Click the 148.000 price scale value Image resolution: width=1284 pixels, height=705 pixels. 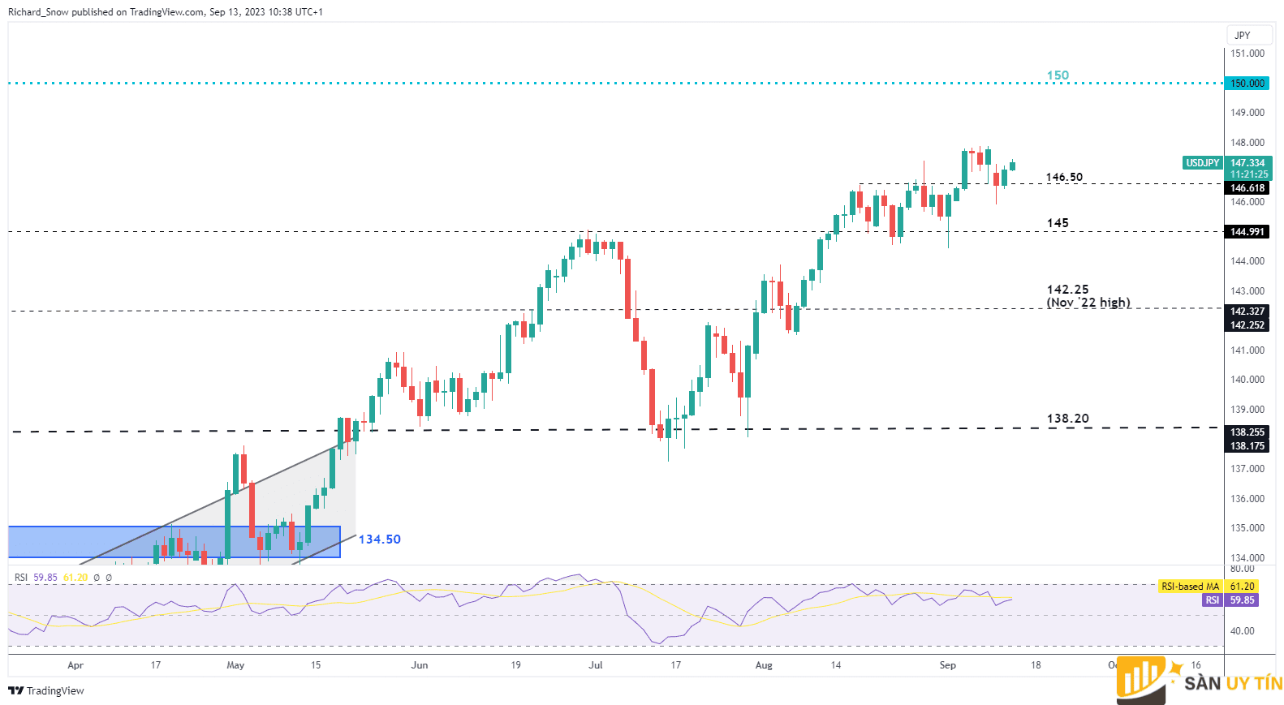pos(1247,143)
